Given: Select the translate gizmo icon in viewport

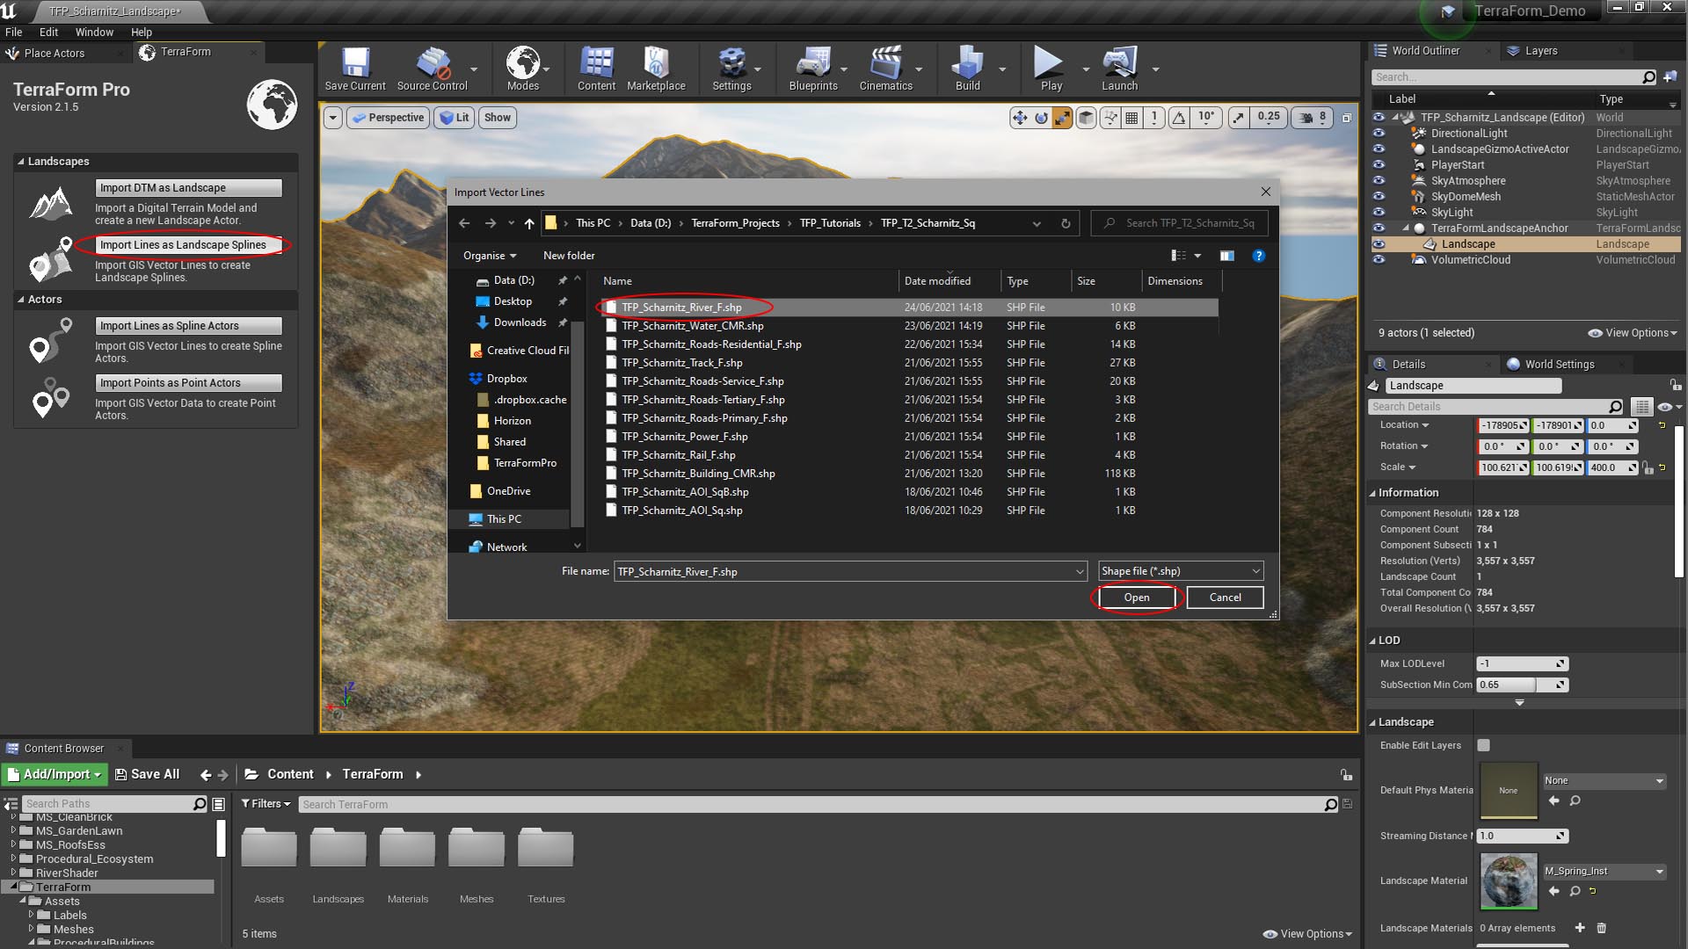Looking at the screenshot, I should coord(1019,118).
